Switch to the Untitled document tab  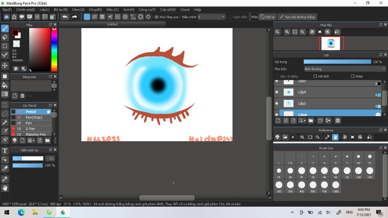tap(112, 24)
